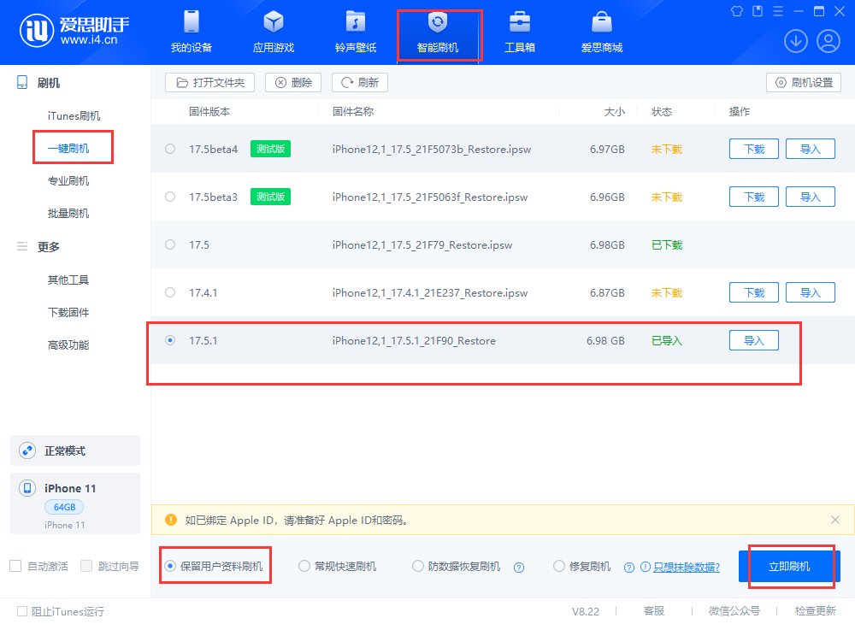Viewport: 855px width, 624px height.
Task: Dismiss the Apple ID notice banner
Action: click(835, 520)
